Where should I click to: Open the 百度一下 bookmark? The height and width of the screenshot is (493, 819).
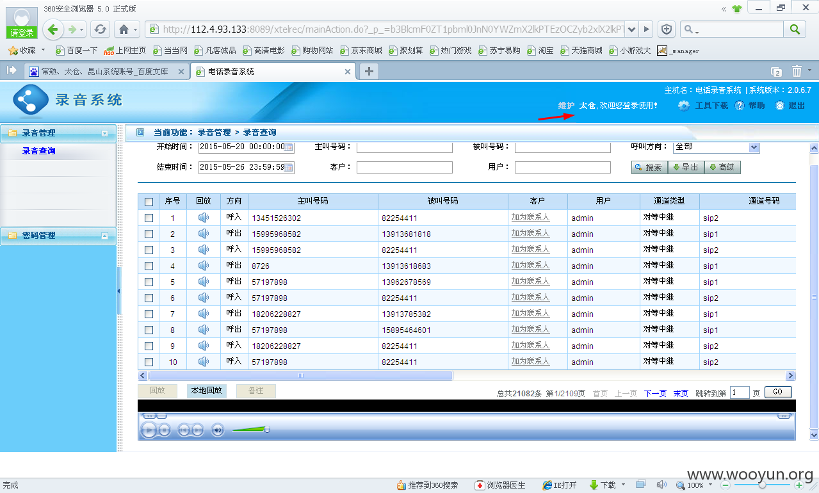tap(77, 50)
